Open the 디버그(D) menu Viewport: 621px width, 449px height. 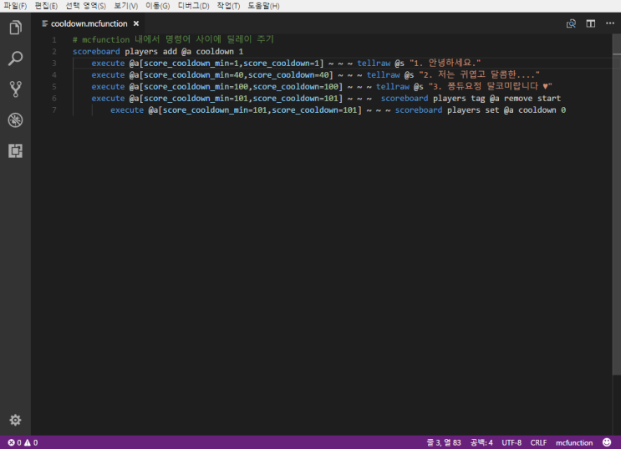click(x=193, y=6)
